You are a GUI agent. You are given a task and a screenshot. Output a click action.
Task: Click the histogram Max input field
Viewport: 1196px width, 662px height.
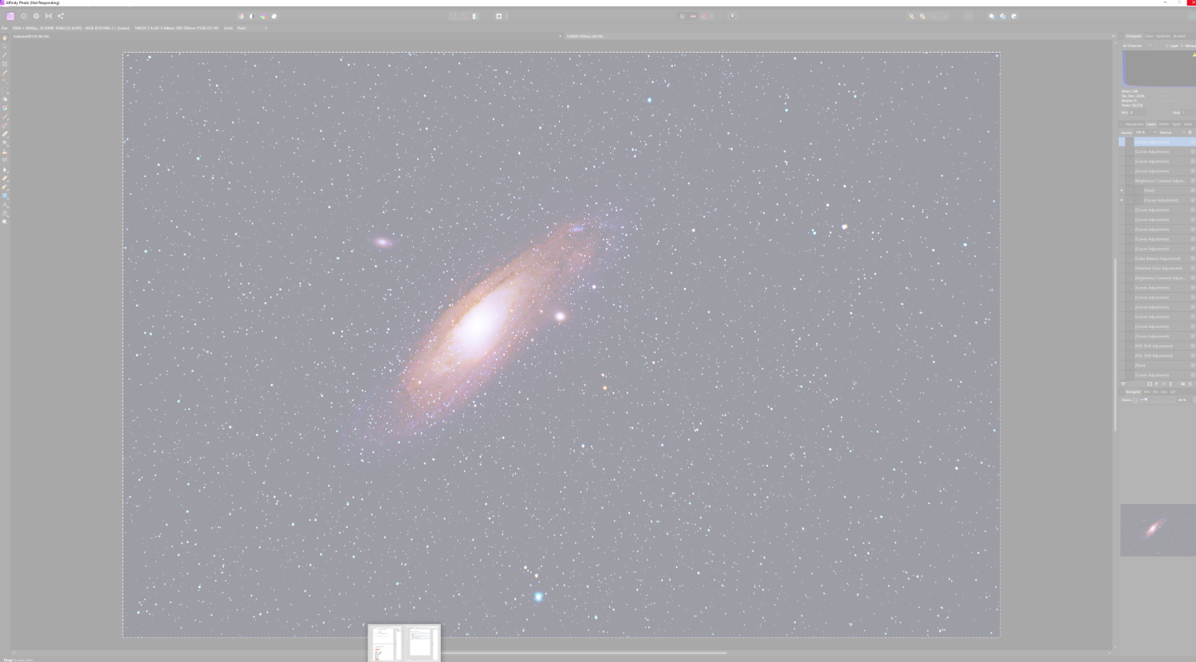(1187, 112)
